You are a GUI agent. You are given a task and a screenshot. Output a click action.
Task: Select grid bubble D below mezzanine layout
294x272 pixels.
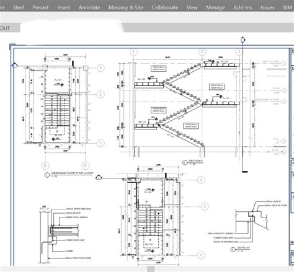[45, 165]
